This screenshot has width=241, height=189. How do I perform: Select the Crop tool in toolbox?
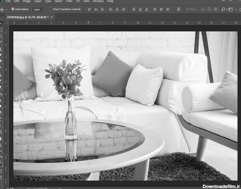point(1,49)
